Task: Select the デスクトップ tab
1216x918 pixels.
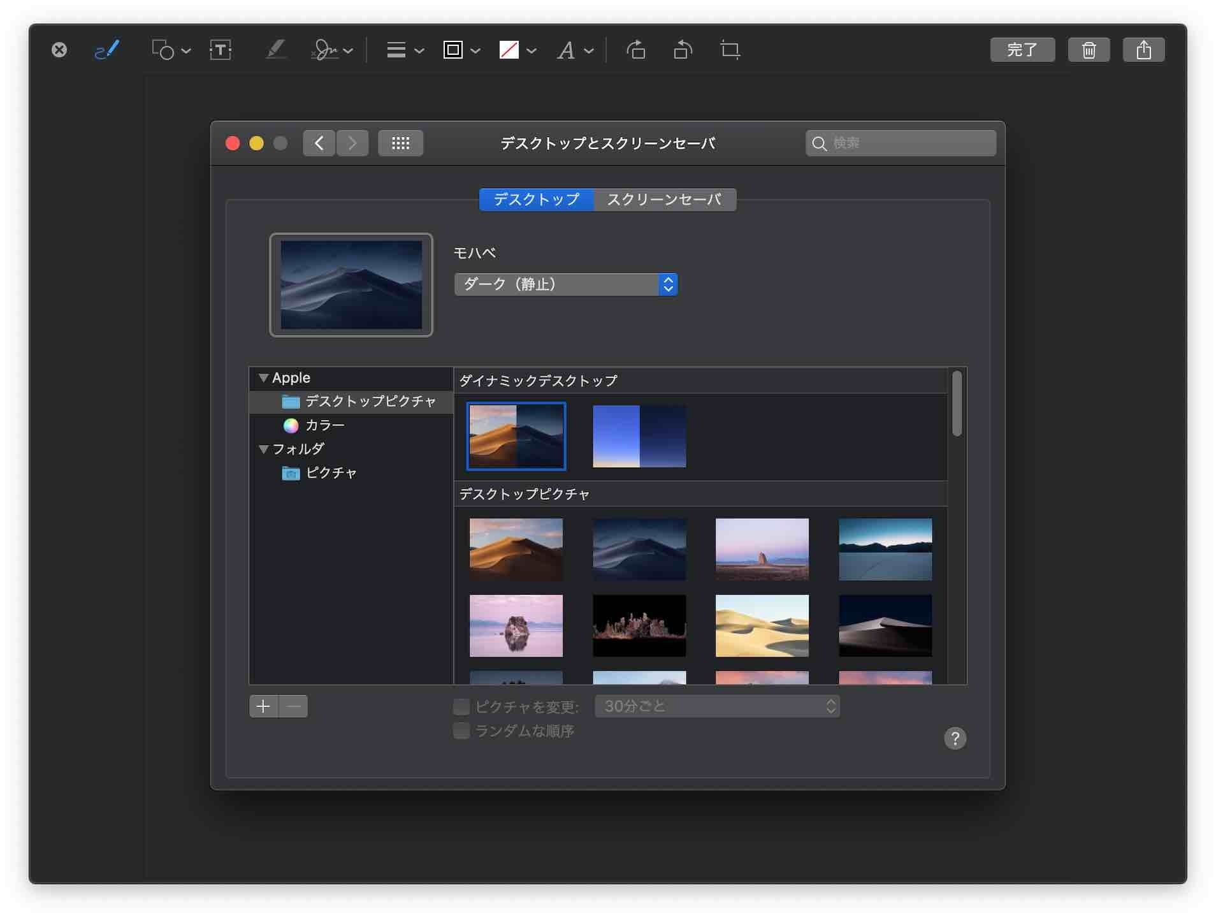Action: [537, 200]
